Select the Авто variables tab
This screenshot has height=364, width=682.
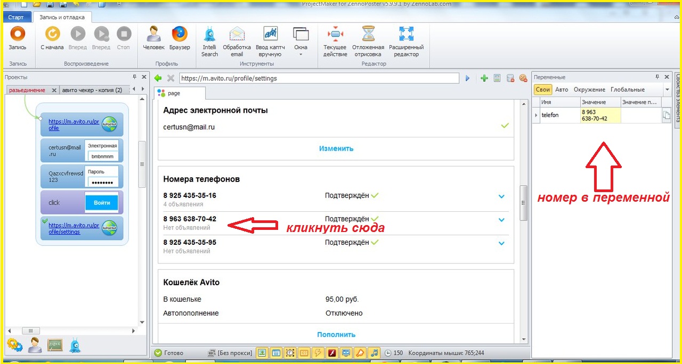tap(562, 89)
